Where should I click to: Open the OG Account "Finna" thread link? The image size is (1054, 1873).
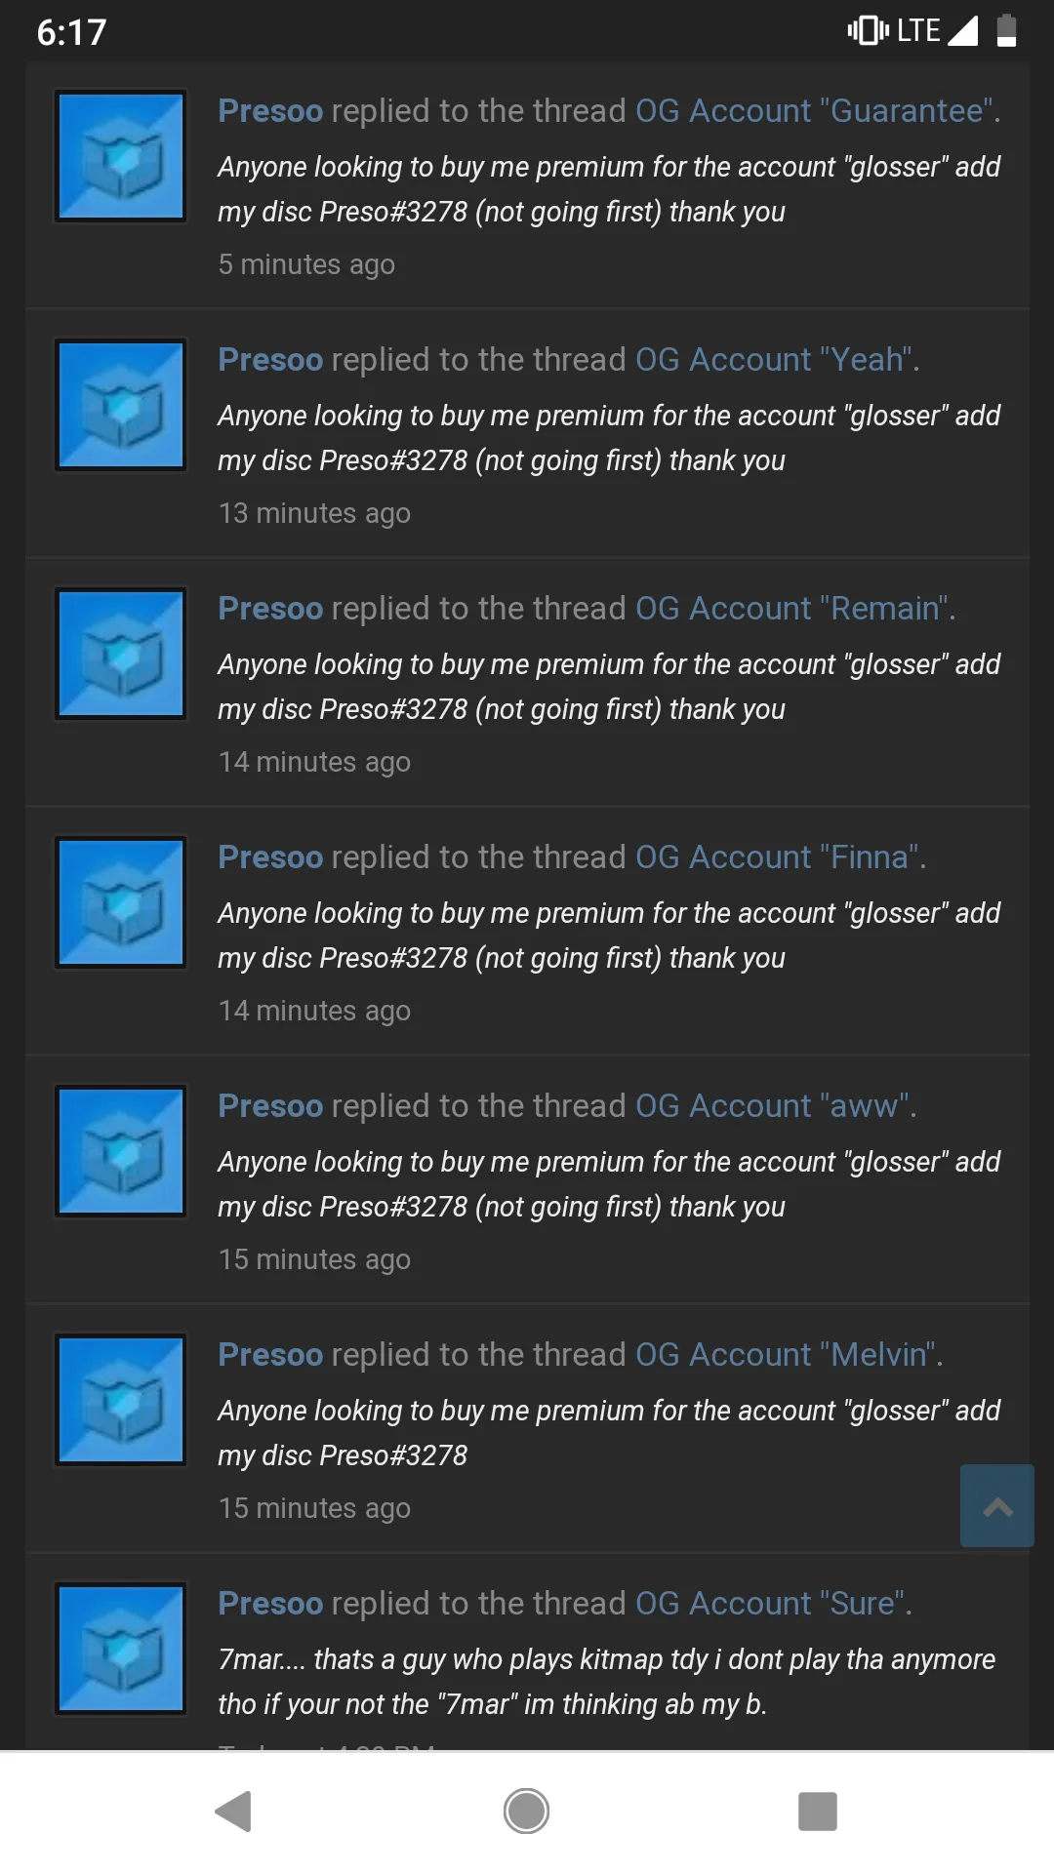pos(778,857)
